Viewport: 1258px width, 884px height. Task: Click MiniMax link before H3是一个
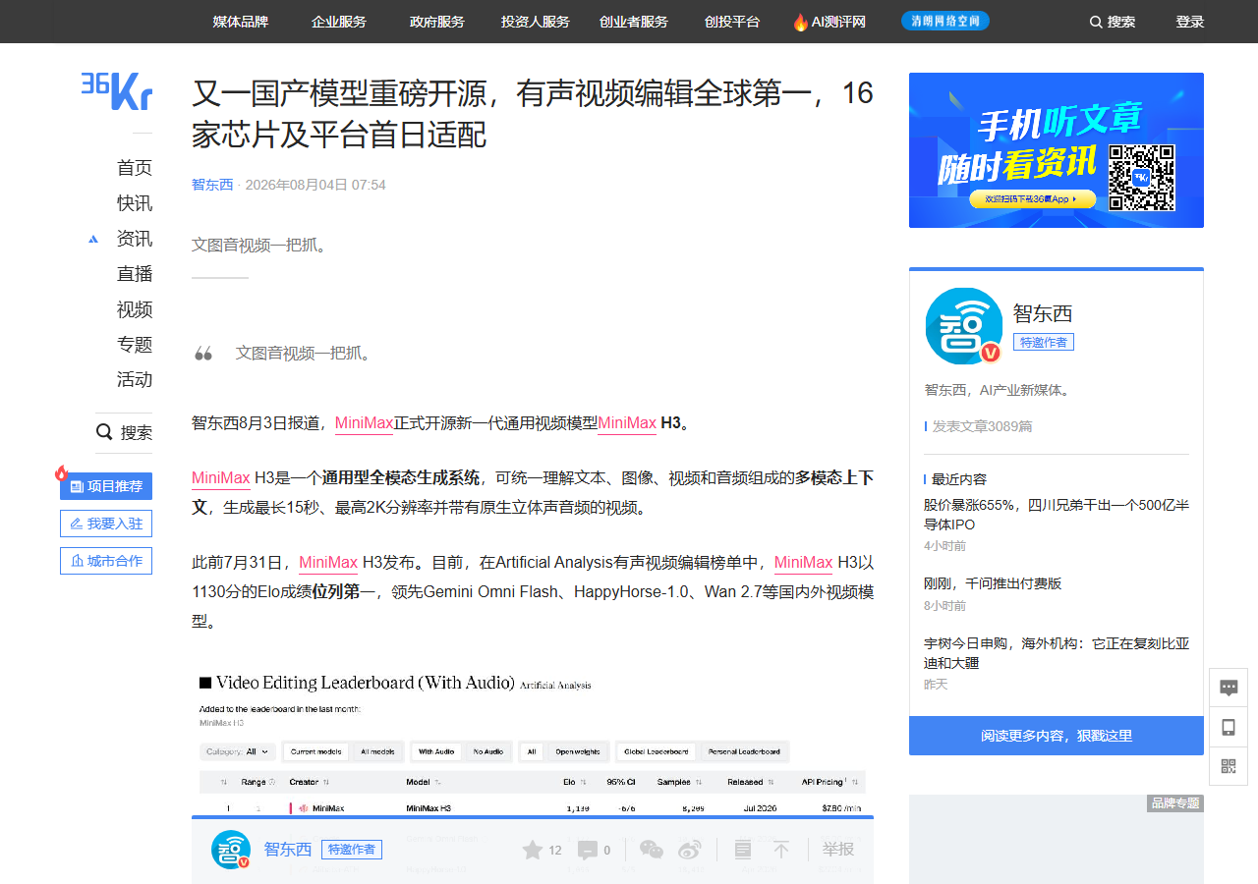221,478
